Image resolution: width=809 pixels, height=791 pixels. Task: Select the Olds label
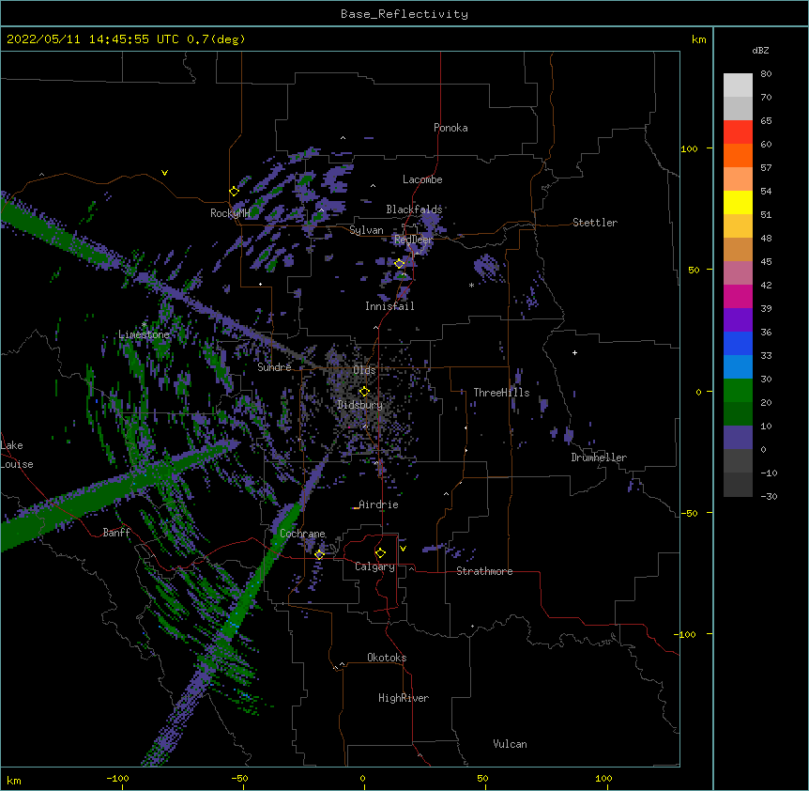pos(364,370)
